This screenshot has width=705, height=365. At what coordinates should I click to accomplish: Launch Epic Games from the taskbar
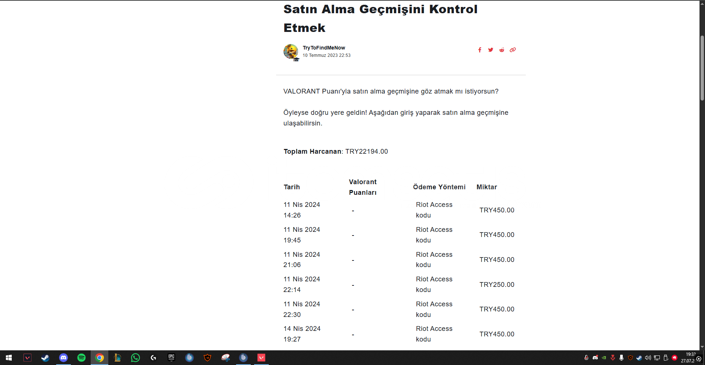171,358
